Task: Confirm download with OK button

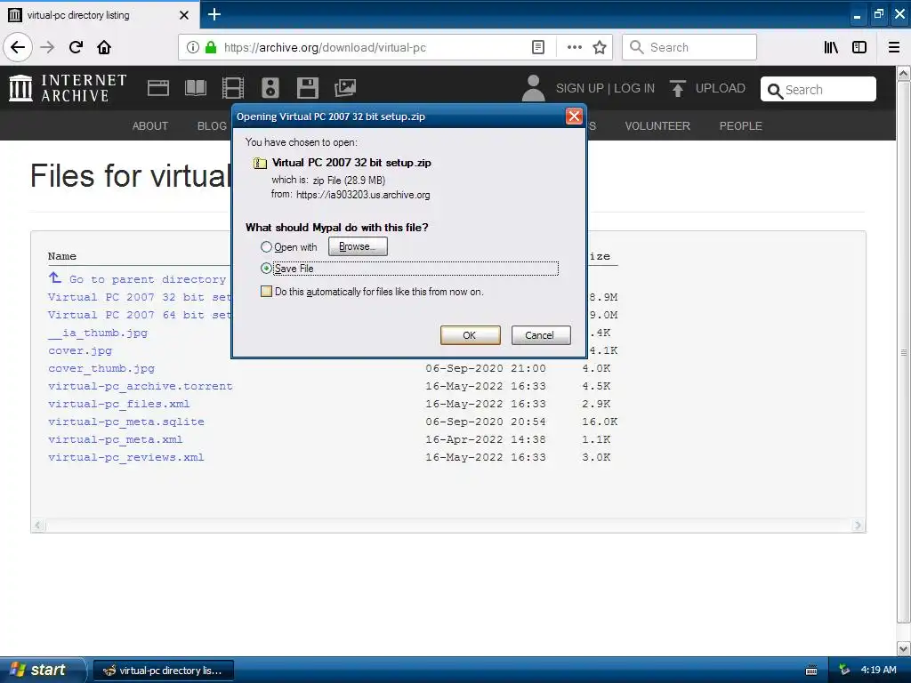Action: tap(470, 335)
